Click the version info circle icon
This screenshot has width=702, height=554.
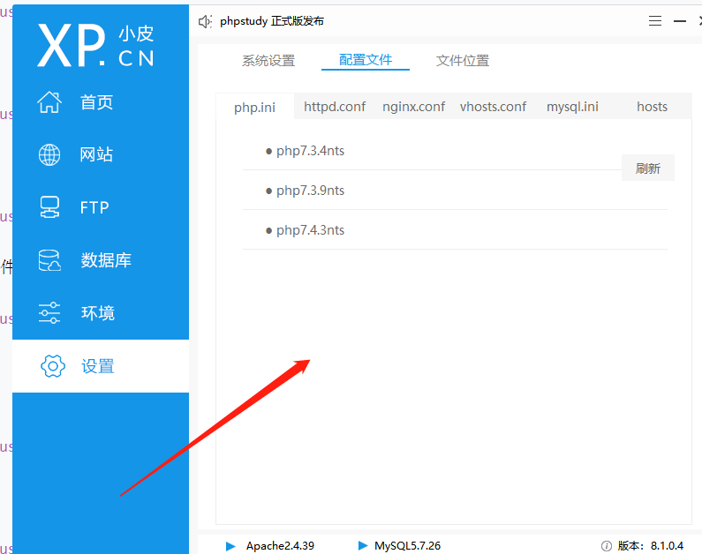point(606,546)
